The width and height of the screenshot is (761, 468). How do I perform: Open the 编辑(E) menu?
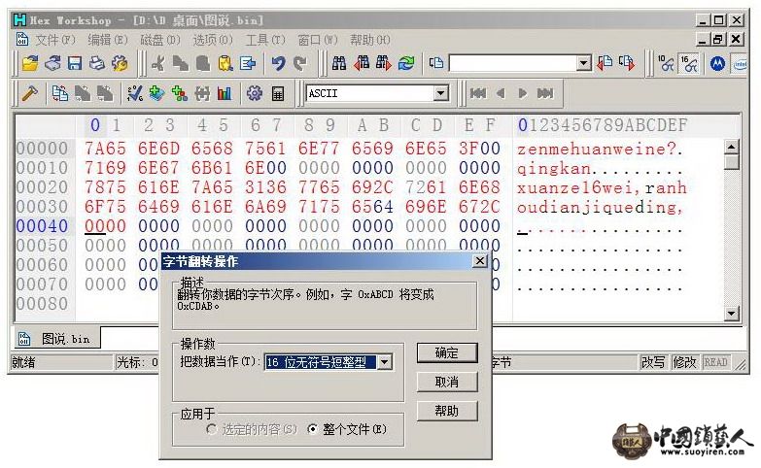click(107, 40)
